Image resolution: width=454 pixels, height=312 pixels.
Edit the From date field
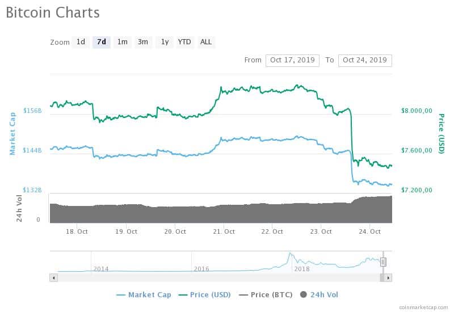(x=292, y=60)
